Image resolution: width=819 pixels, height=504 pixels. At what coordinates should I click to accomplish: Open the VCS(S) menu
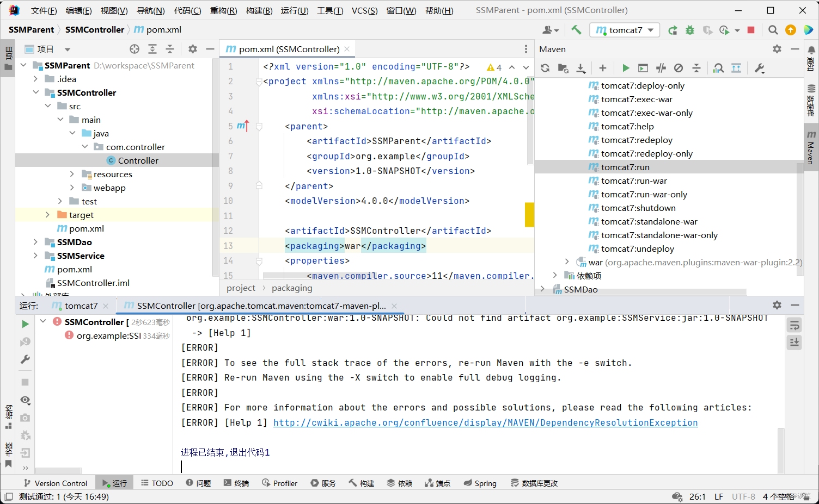364,10
